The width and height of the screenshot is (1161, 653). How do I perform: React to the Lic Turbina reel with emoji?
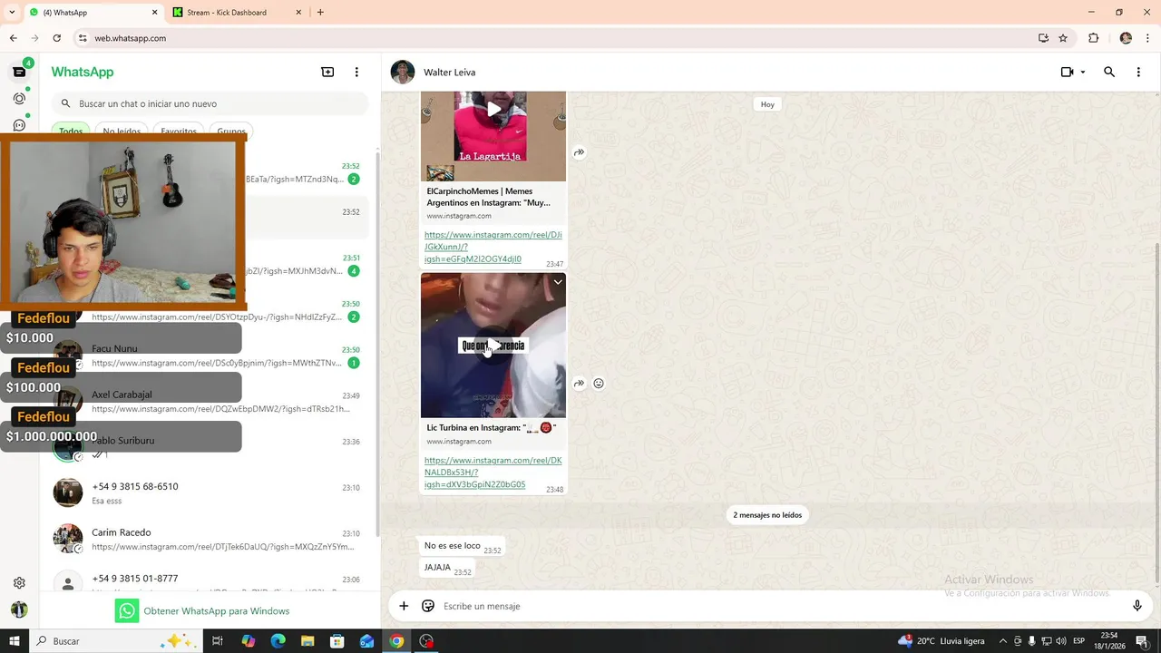click(x=599, y=383)
